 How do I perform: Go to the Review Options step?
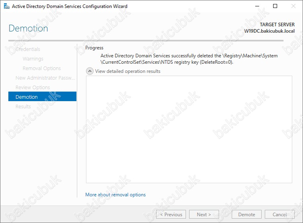[33, 88]
